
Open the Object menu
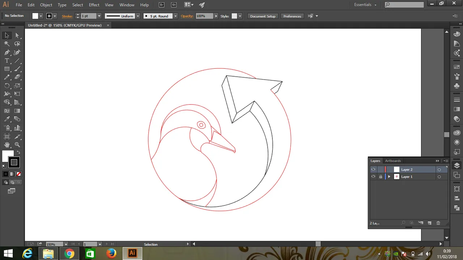pyautogui.click(x=46, y=5)
